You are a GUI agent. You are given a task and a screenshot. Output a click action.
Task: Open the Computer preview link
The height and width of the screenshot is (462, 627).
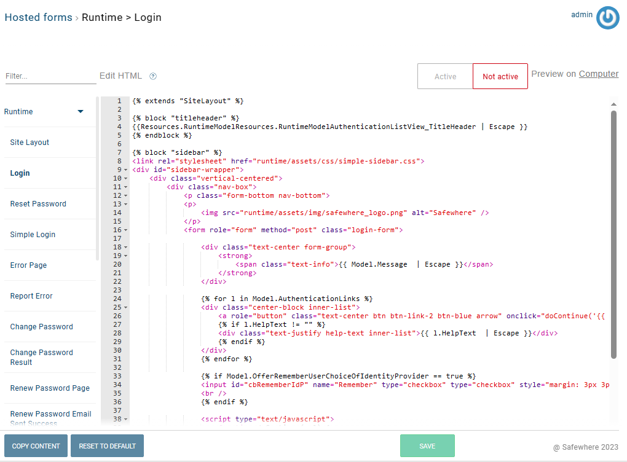click(598, 74)
